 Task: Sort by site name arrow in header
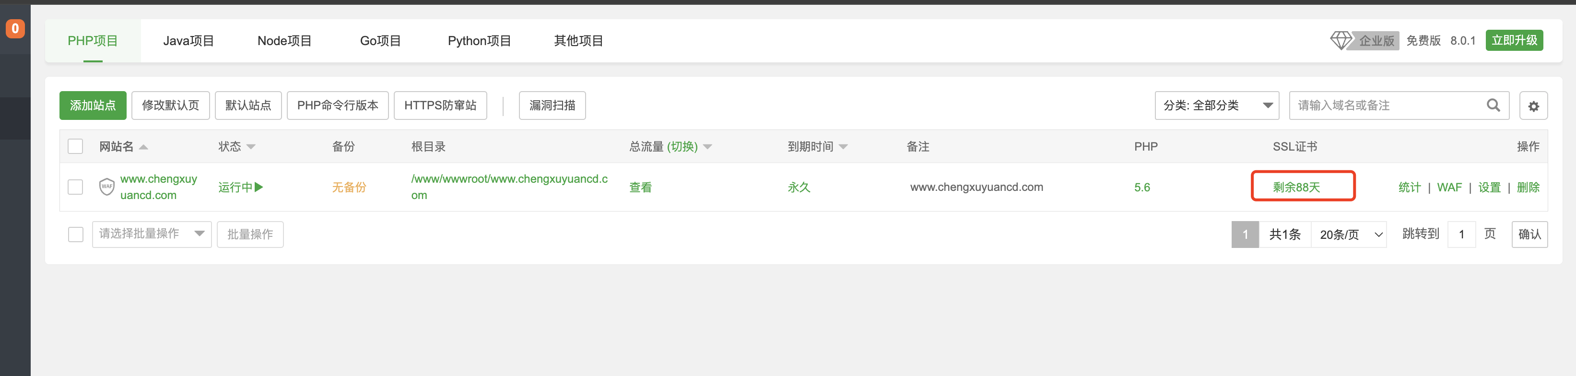tap(144, 147)
